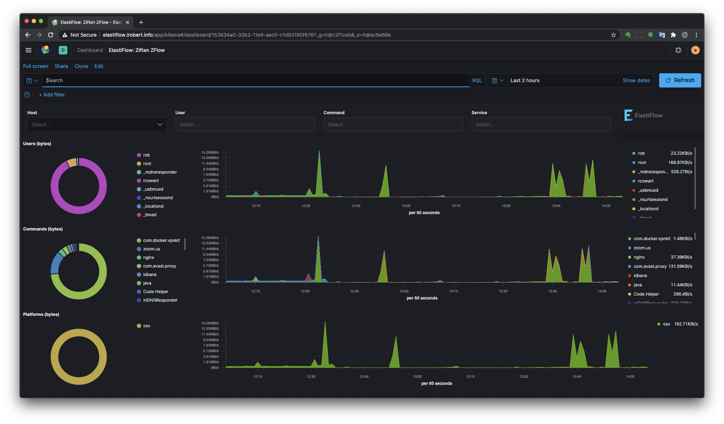The height and width of the screenshot is (424, 724).
Task: Go forward with the browser forward arrow
Action: click(x=39, y=35)
